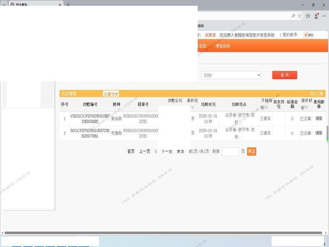Open the 增值服务 menu tab
Viewport: 329px width, 247px height.
click(x=223, y=46)
